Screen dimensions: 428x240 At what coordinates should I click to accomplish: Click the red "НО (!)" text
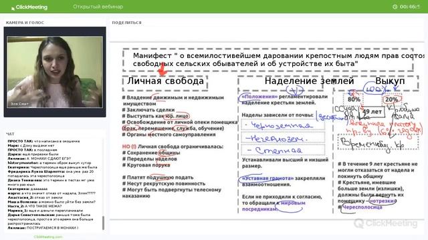pyautogui.click(x=129, y=147)
